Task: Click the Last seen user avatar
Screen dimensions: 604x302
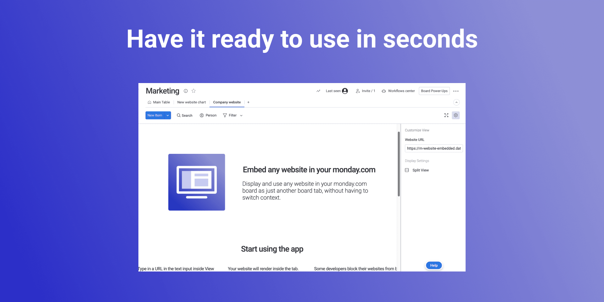Action: tap(345, 91)
